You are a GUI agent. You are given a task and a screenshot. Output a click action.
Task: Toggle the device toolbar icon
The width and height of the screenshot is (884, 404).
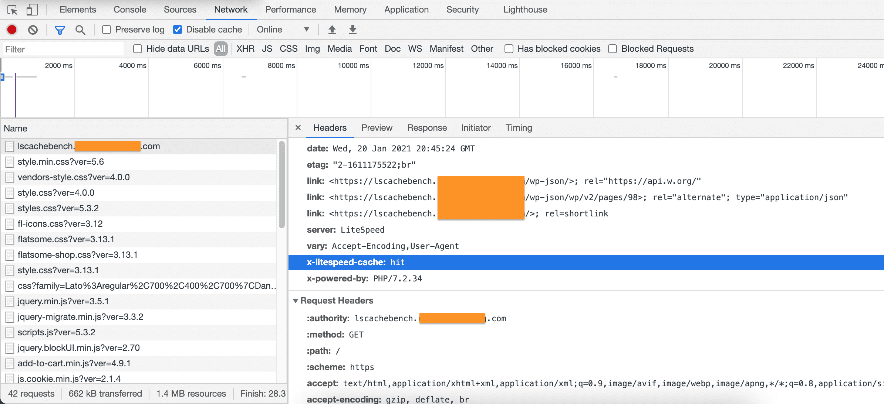coord(32,10)
